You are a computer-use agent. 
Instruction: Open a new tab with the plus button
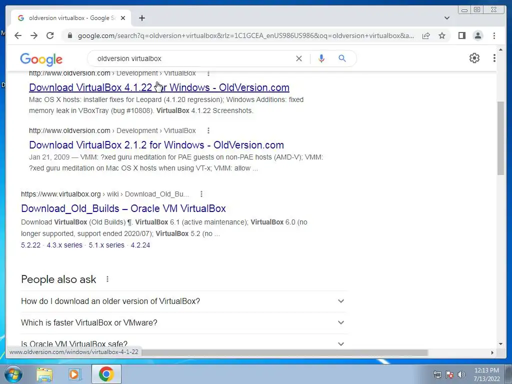(141, 18)
